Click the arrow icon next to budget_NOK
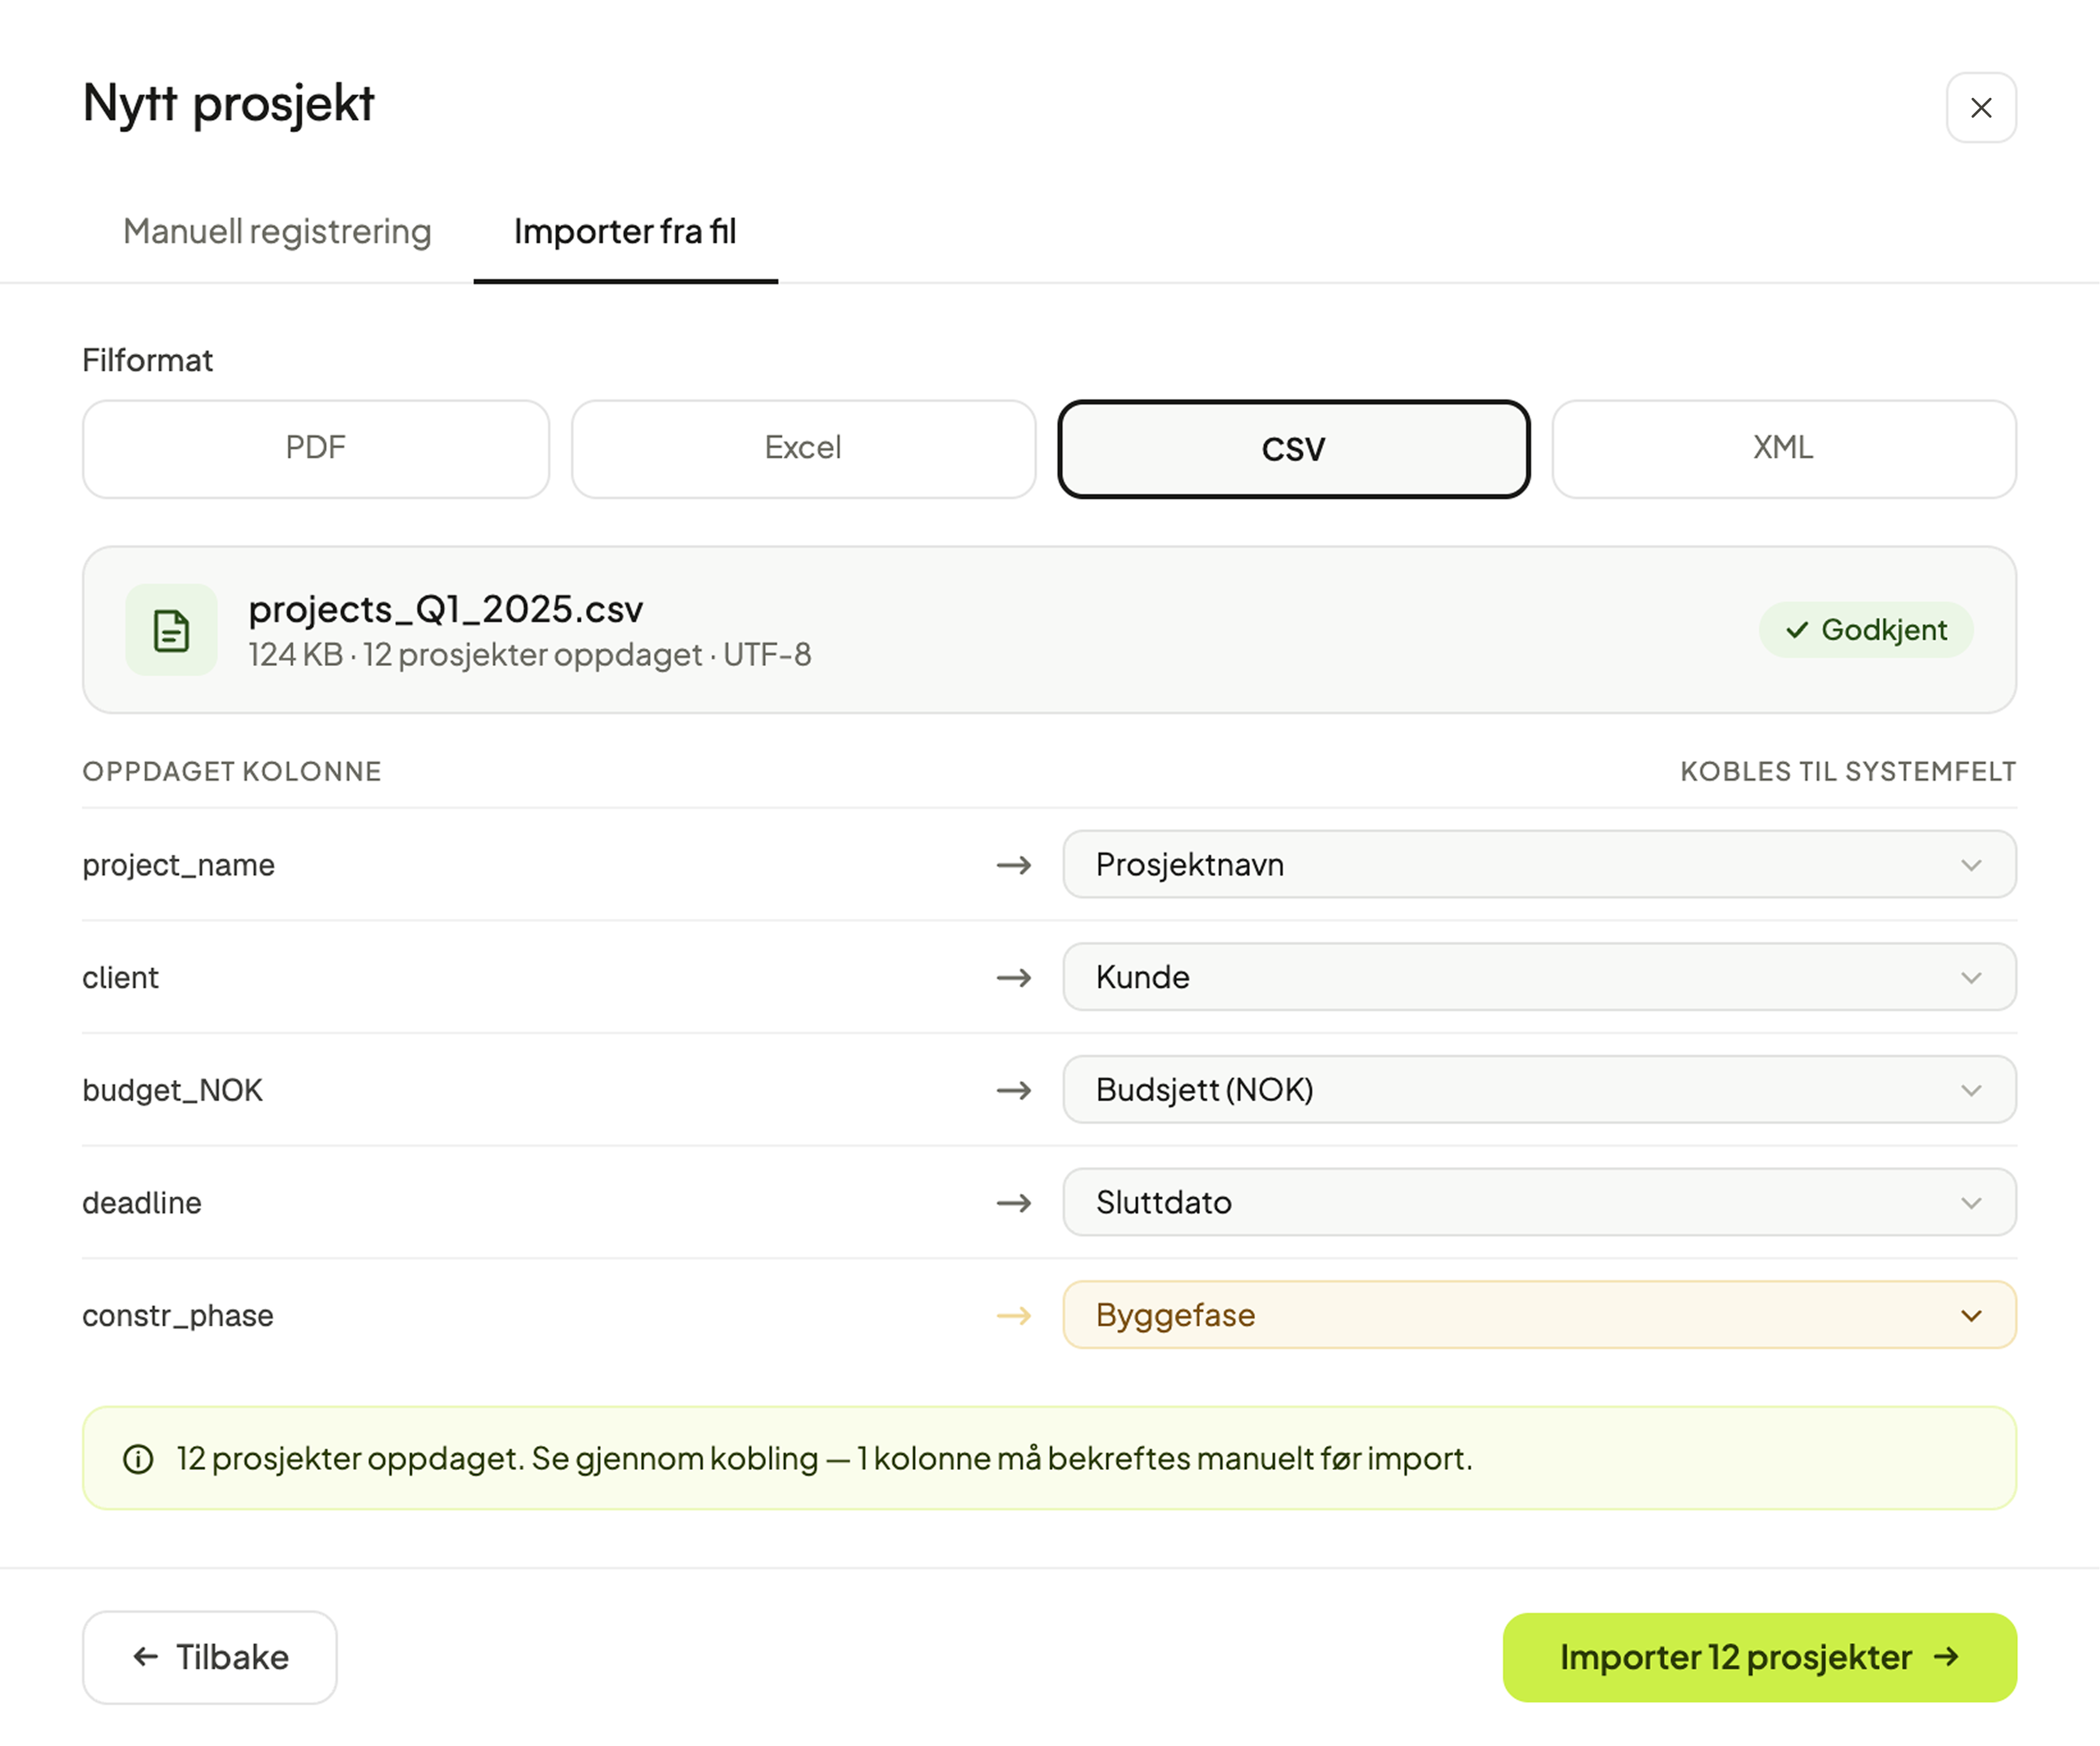2100x1746 pixels. (x=1014, y=1090)
